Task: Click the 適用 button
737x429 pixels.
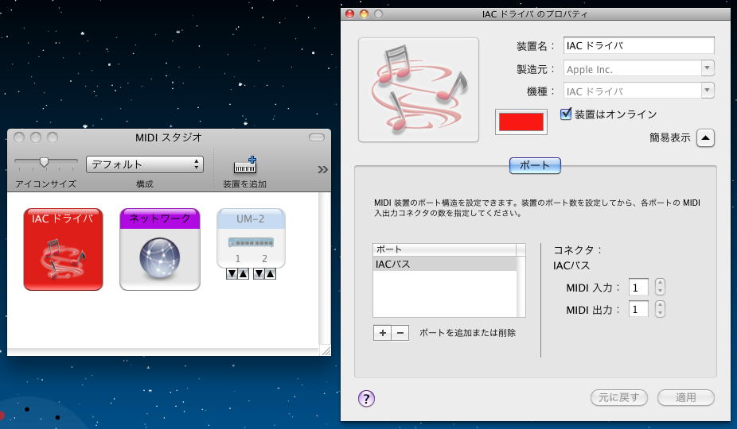Action: 686,397
